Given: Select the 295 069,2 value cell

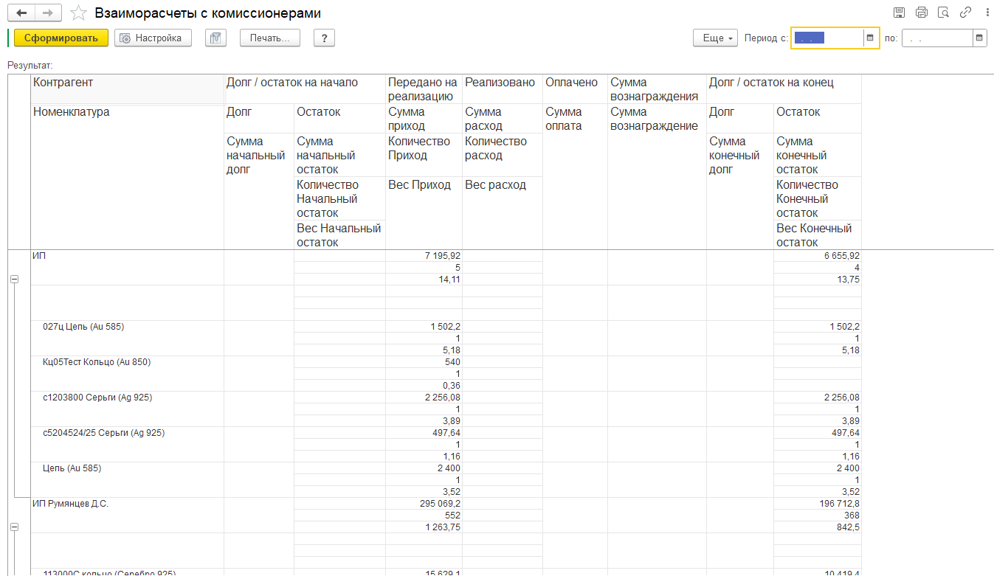Looking at the screenshot, I should pyautogui.click(x=424, y=503).
